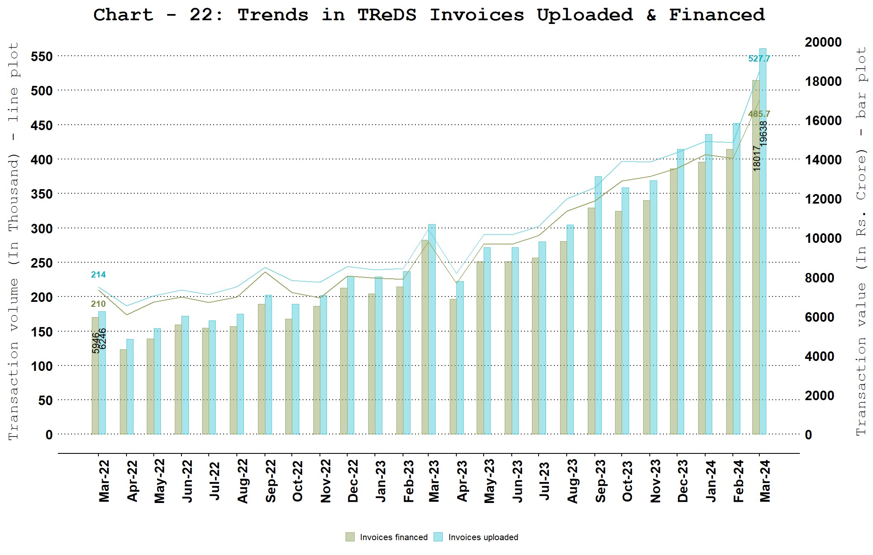Image resolution: width=873 pixels, height=555 pixels.
Task: Click the Mar-23 invoices uploaded bar
Action: 432,329
